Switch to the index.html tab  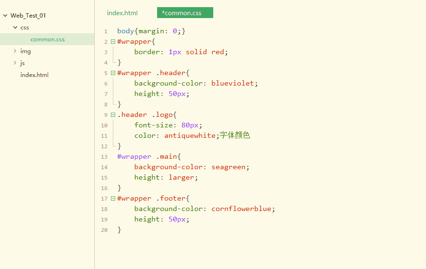pos(122,13)
